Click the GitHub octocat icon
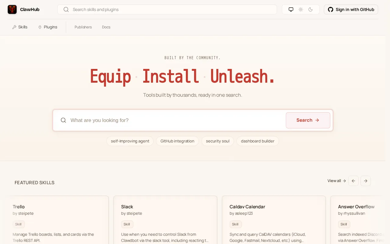 [331, 9]
